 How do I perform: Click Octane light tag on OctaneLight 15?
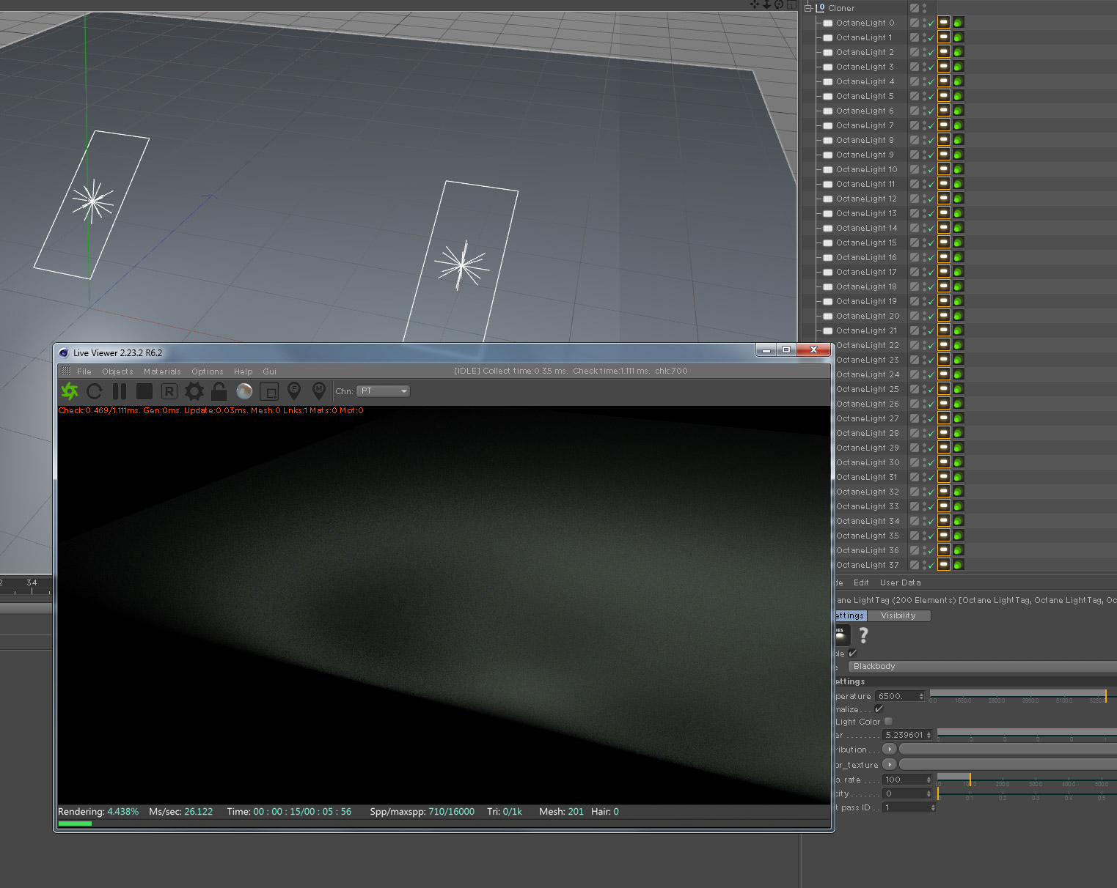click(944, 243)
